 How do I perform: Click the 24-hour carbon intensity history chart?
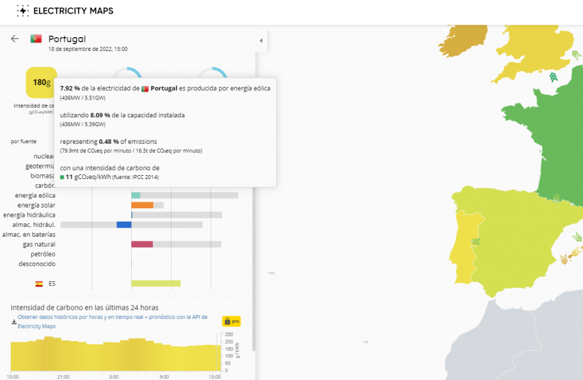116,353
